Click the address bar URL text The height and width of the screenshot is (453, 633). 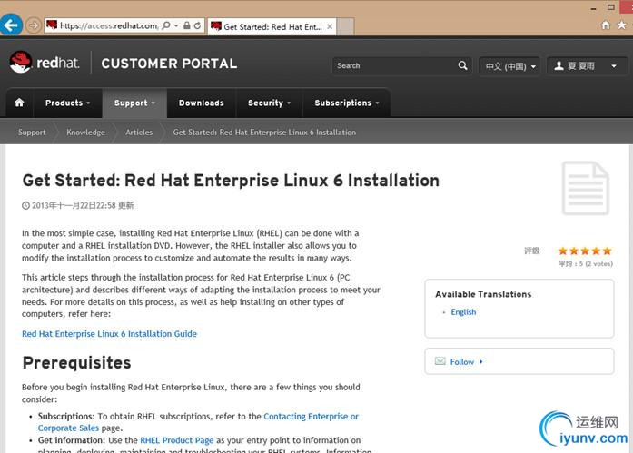click(109, 25)
